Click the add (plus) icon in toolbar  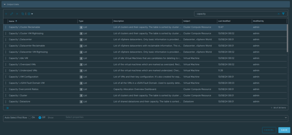click(x=6, y=14)
